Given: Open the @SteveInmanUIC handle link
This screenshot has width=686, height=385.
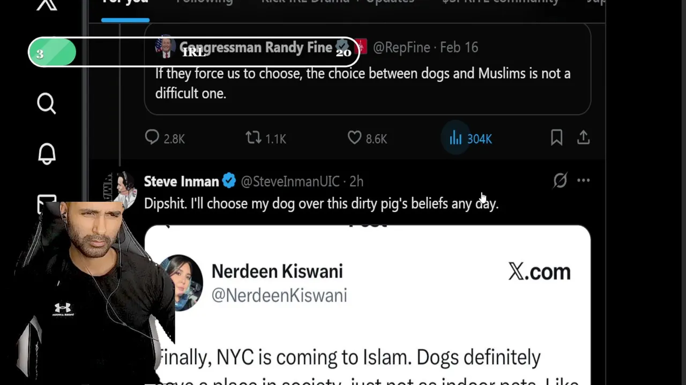Looking at the screenshot, I should 290,182.
